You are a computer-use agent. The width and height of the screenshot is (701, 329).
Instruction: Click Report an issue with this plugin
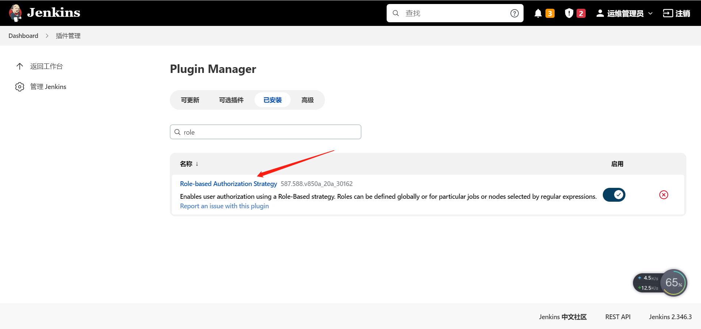pyautogui.click(x=225, y=206)
